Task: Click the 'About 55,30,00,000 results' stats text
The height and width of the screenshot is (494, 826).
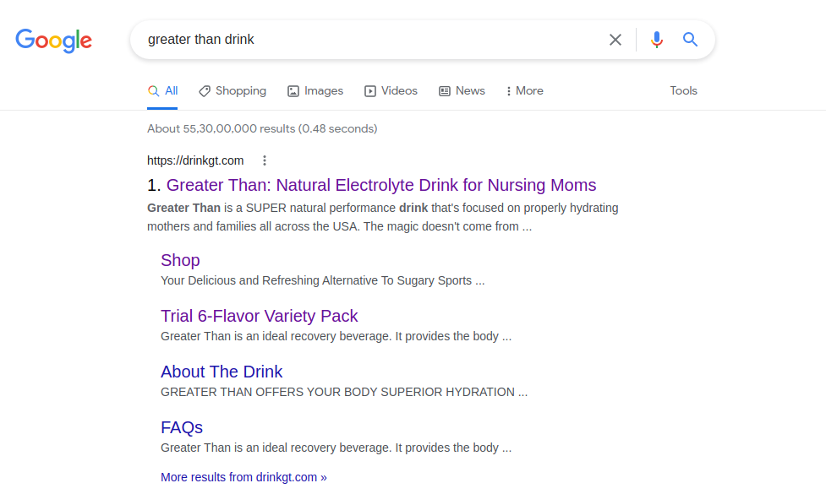Action: (262, 129)
